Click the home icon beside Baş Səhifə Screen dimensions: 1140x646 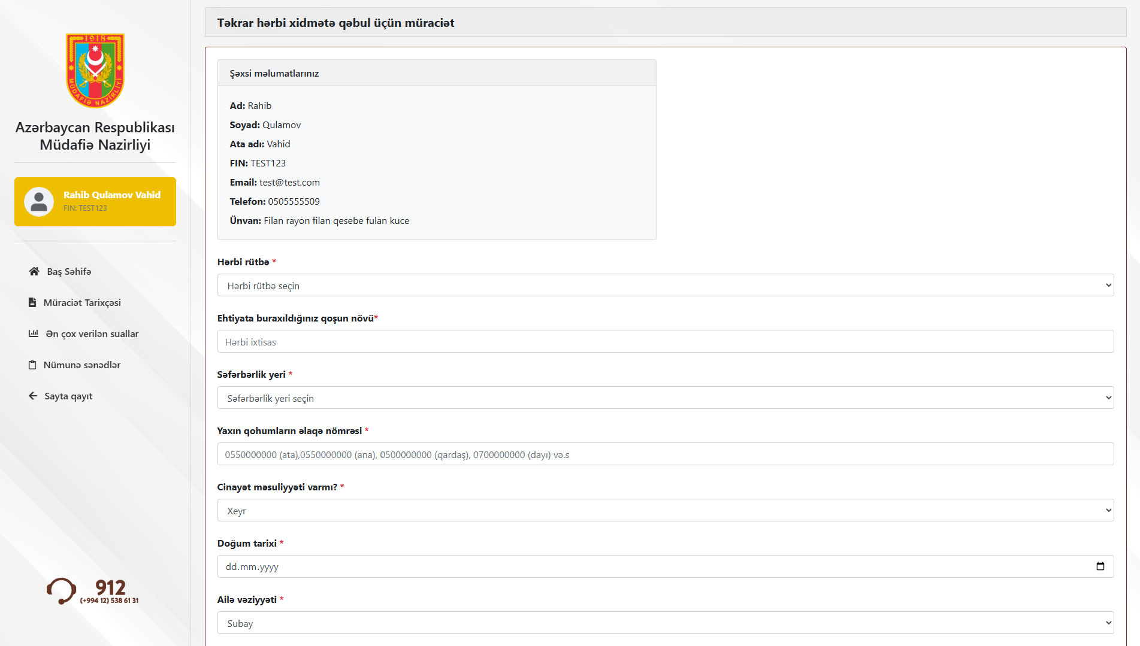point(34,271)
